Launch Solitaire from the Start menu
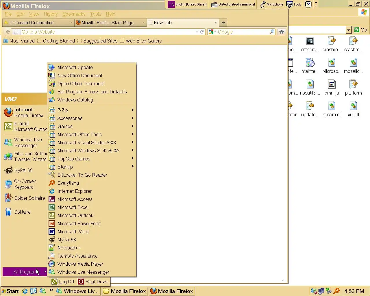This screenshot has height=296, width=370. pos(25,212)
